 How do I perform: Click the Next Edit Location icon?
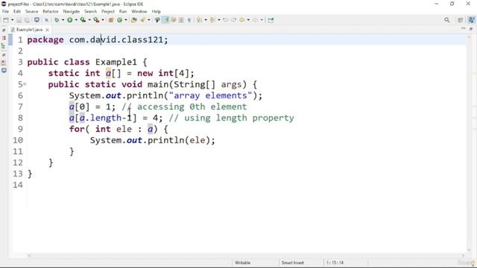click(233, 20)
